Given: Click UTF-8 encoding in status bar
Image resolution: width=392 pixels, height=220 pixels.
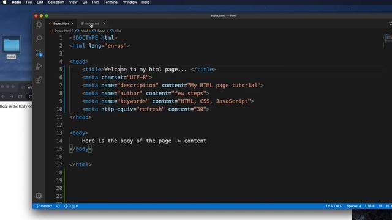Looking at the screenshot, I should 370,206.
